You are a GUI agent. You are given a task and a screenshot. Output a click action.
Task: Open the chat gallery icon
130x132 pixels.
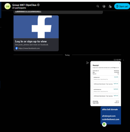tap(104, 6)
